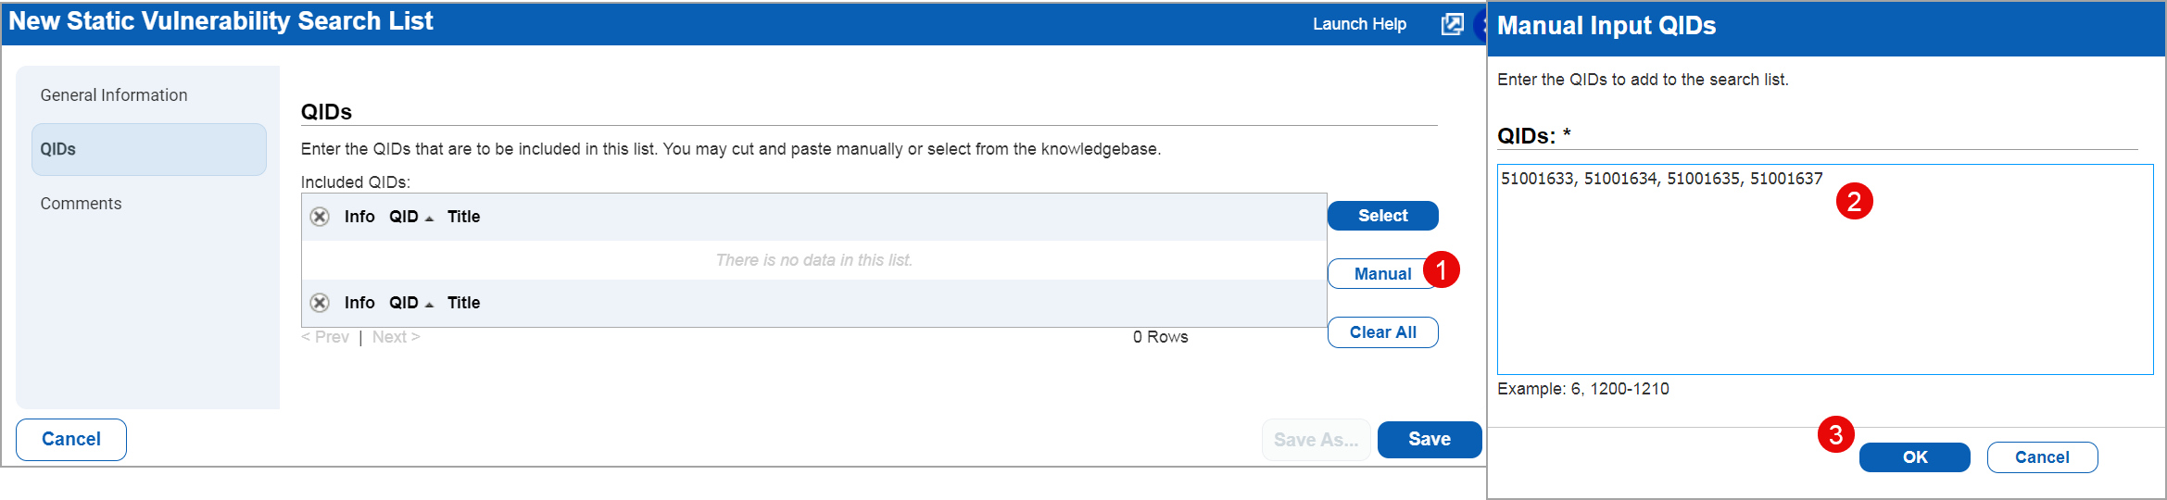The width and height of the screenshot is (2167, 500).
Task: Click the remove icon in top table header
Action: click(x=320, y=217)
